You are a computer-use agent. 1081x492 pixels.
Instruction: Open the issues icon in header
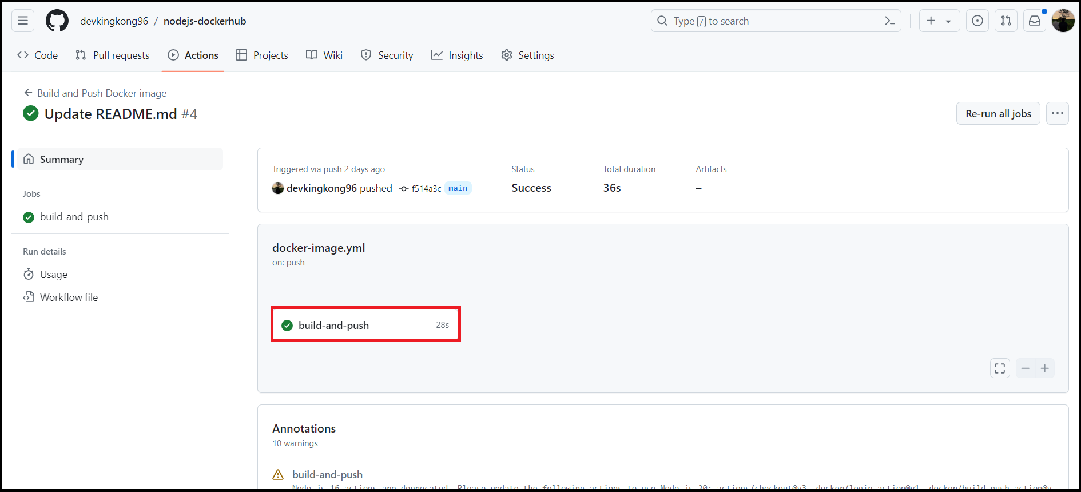click(x=977, y=21)
